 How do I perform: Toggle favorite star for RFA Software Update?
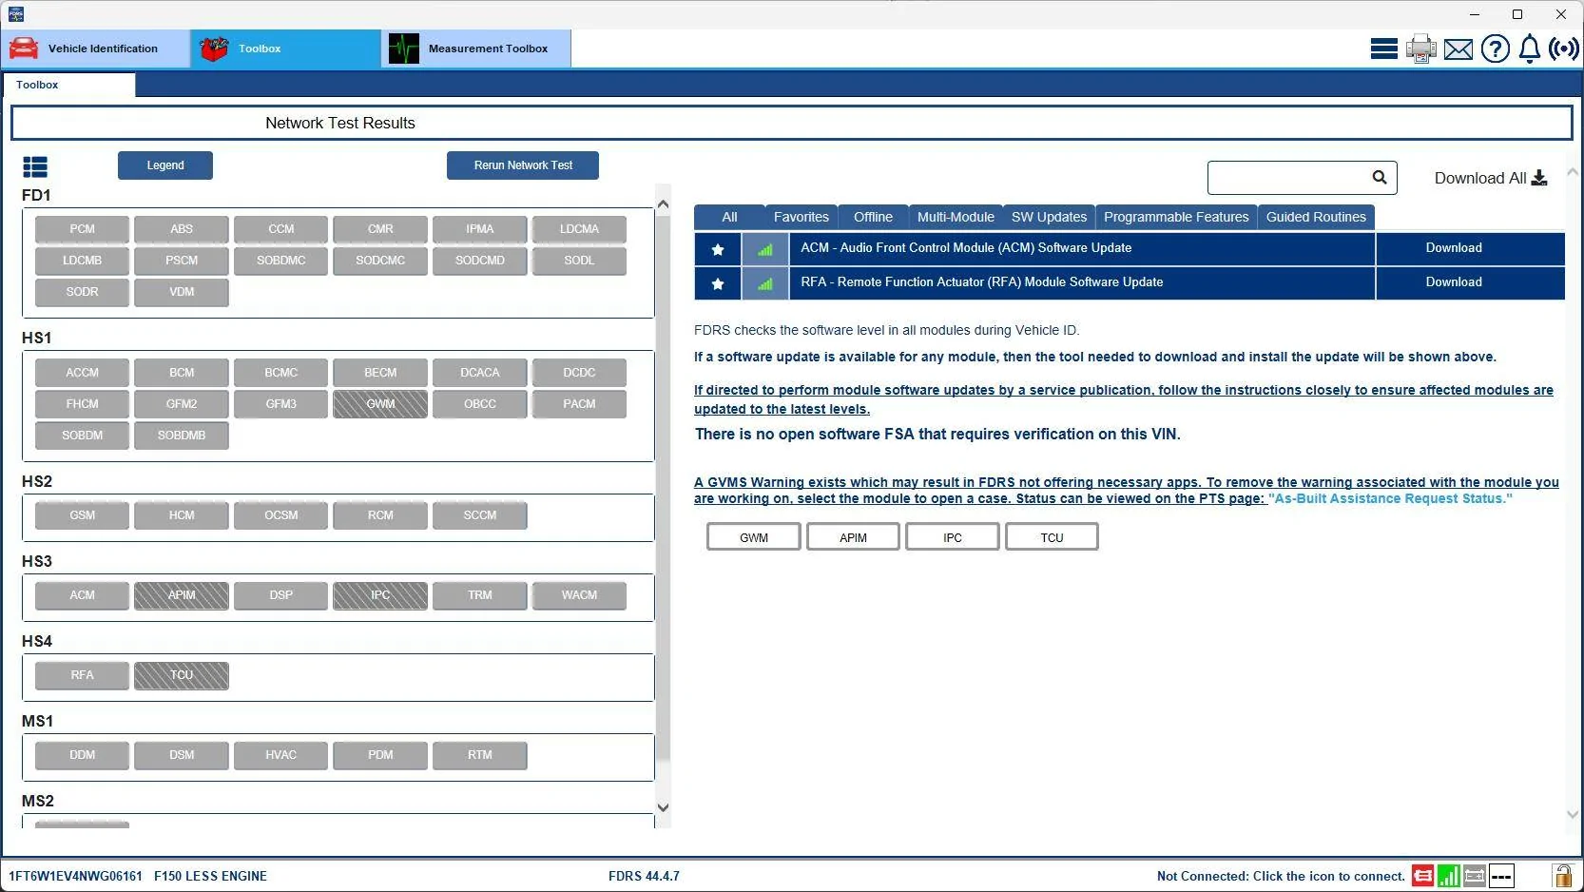coord(718,283)
